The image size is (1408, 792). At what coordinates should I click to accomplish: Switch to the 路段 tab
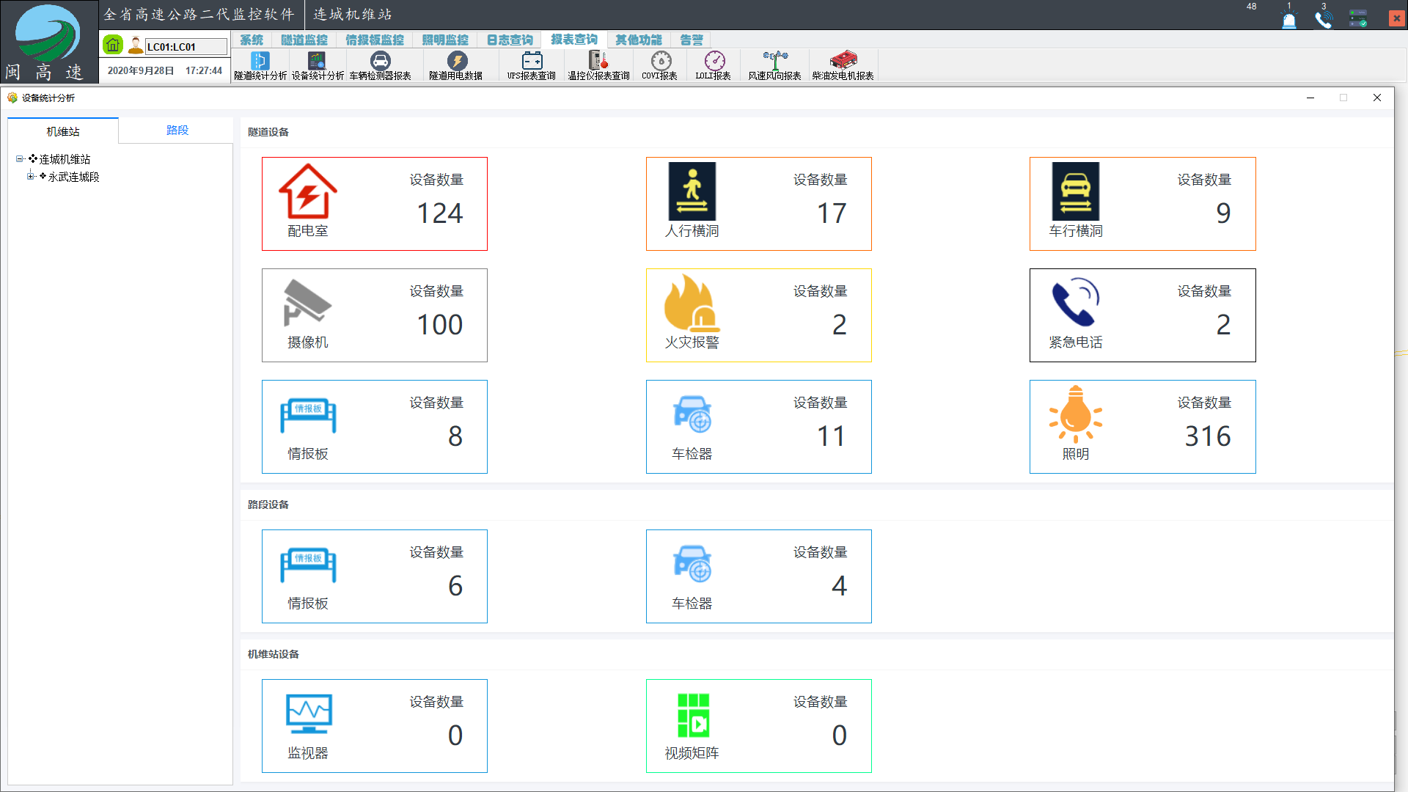tap(177, 131)
